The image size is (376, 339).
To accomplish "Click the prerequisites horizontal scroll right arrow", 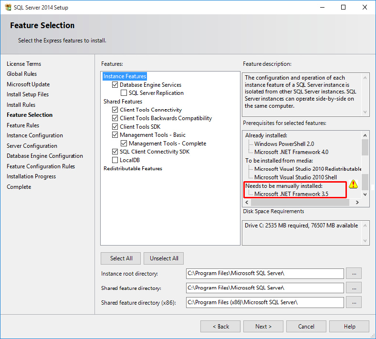I will [357, 203].
